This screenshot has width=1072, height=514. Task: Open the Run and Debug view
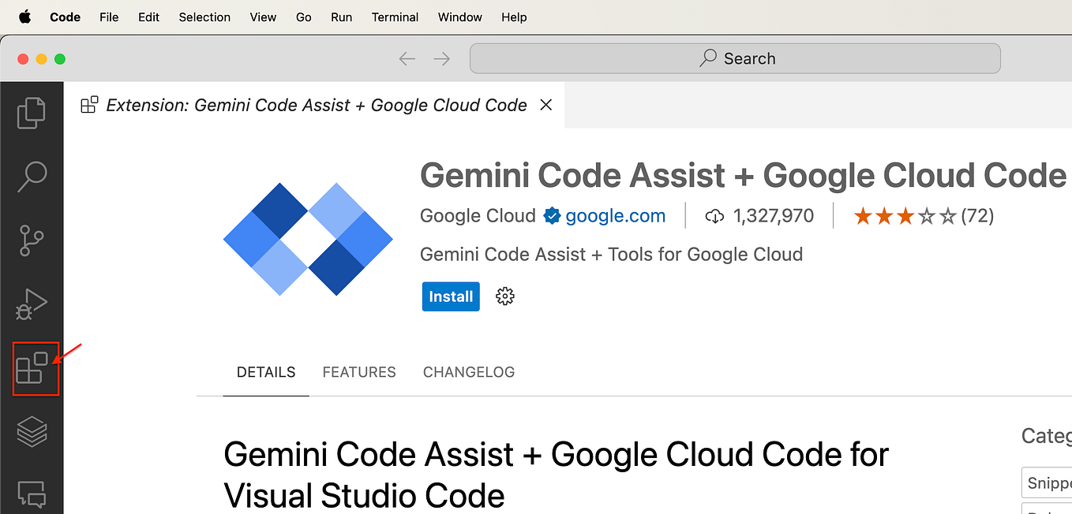[x=32, y=304]
